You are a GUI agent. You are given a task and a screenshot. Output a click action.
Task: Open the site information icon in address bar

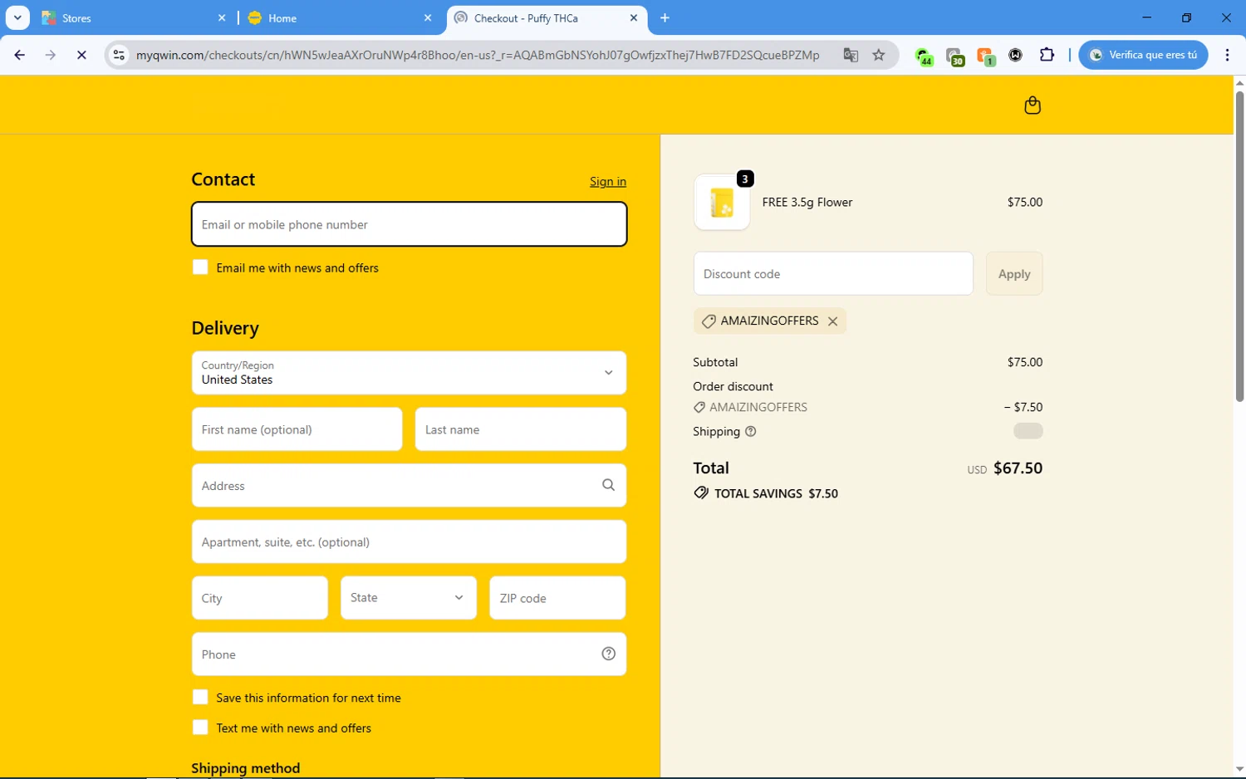click(119, 55)
